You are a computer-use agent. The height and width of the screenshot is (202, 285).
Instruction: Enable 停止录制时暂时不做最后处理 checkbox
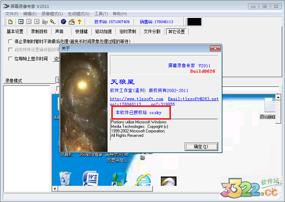11,42
